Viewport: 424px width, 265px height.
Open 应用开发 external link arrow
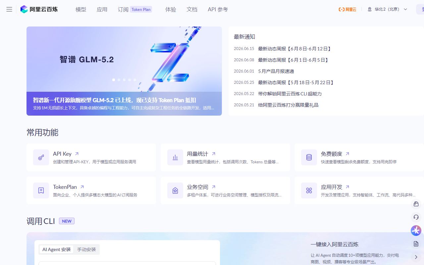tap(347, 187)
